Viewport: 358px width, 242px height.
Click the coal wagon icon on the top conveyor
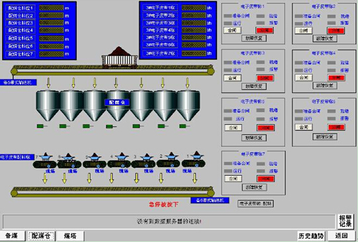120,58
